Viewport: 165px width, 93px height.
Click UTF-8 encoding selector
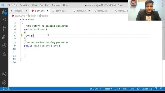118,89
